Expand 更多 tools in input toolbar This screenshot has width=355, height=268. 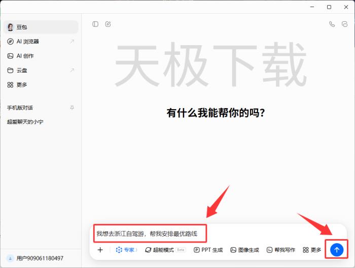(312, 250)
